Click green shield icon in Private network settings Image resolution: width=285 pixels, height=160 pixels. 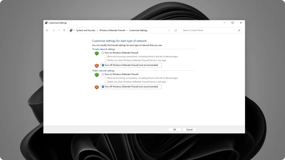click(x=97, y=53)
